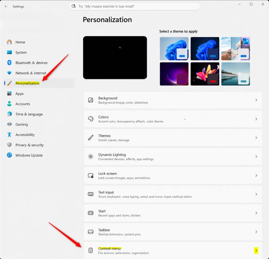Open Home in sidebar
Viewport: 269px width, 259px height.
pyautogui.click(x=39, y=42)
